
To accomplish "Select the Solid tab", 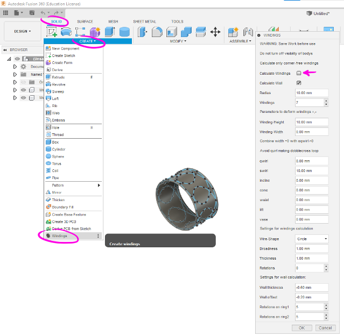I will point(57,22).
